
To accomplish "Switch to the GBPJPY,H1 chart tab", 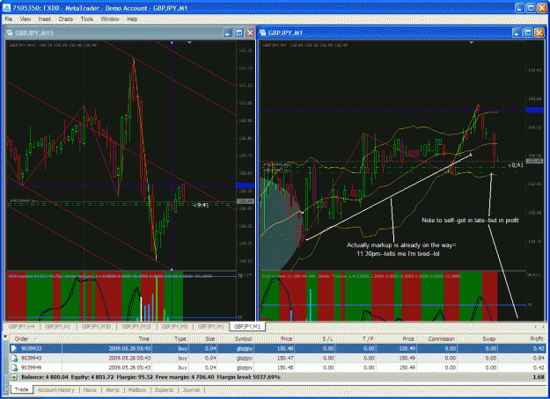I will [x=58, y=326].
